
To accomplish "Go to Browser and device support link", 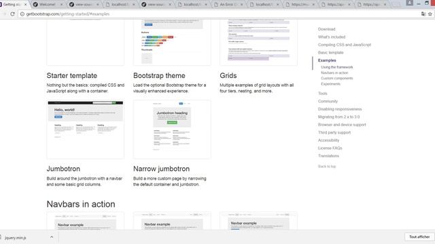I will [x=342, y=125].
